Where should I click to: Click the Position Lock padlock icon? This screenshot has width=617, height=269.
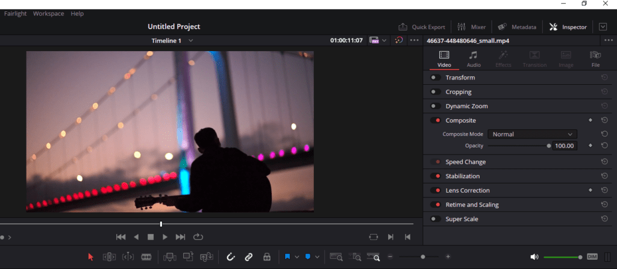click(x=266, y=257)
